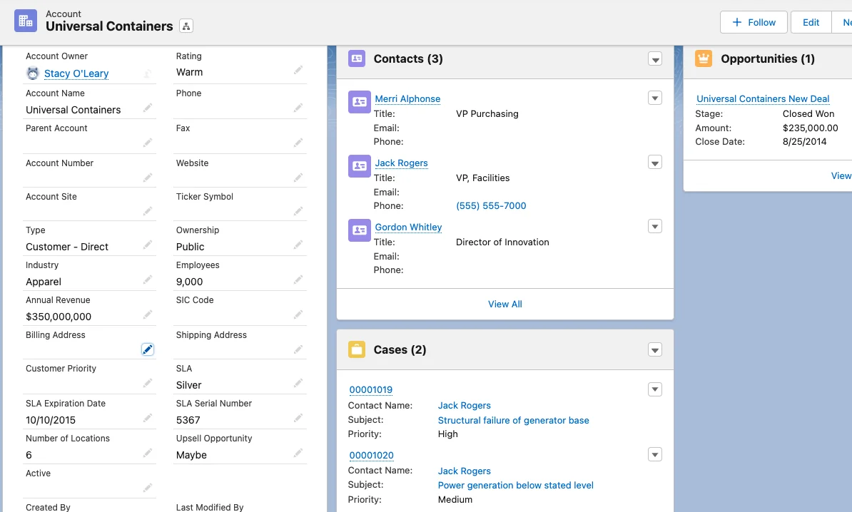This screenshot has height=512, width=852.
Task: Open Jack Rogers contact name link
Action: [x=401, y=163]
